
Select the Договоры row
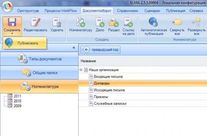[x=143, y=83]
